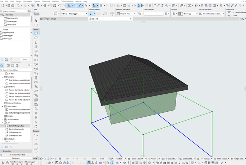Collapse the Elevations tree node

pyautogui.click(x=3, y=87)
